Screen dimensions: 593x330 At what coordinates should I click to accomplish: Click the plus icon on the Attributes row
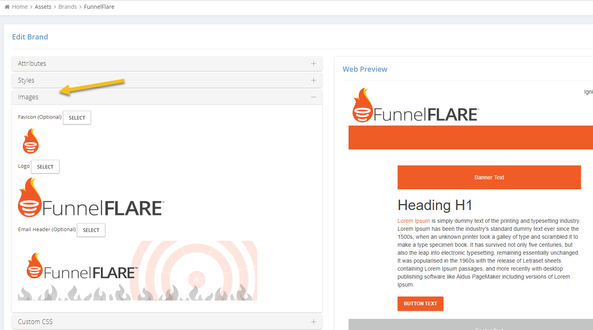314,63
